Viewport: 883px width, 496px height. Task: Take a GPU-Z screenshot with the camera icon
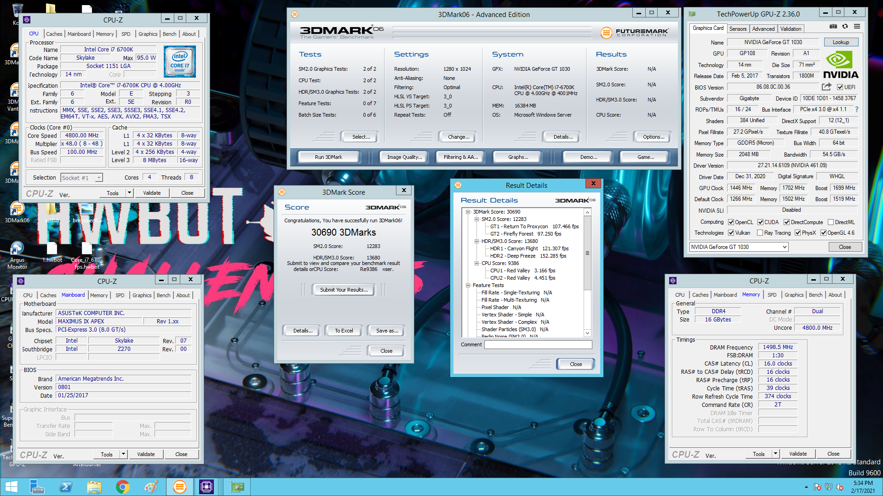833,27
